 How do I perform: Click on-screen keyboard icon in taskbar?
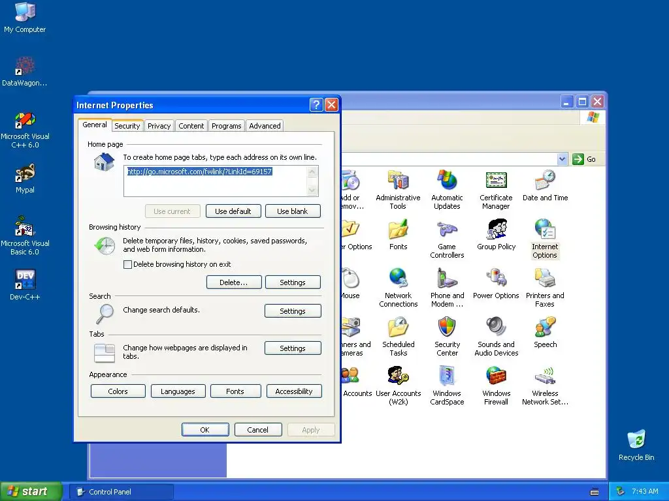pyautogui.click(x=595, y=492)
